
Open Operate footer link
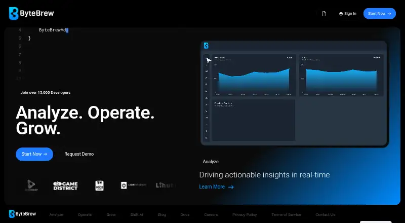[85, 215]
